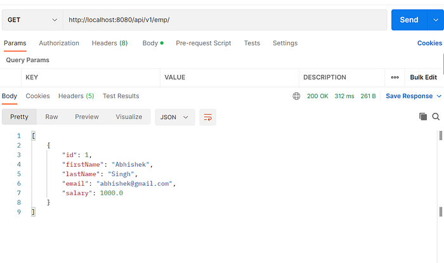Toggle the line wrap icon

(208, 117)
